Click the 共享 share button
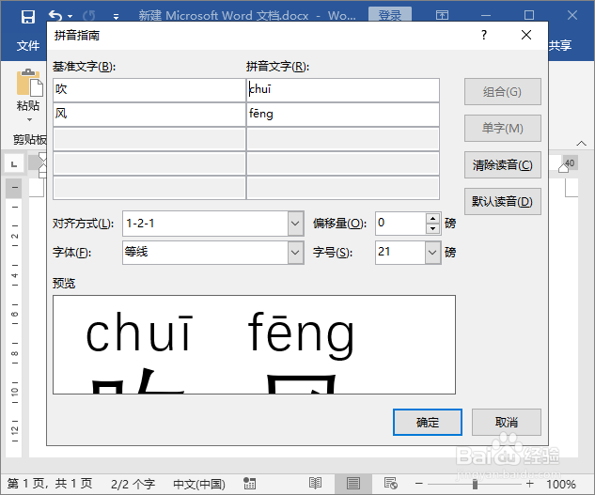Screen dimensions: 595x495 pos(560,45)
